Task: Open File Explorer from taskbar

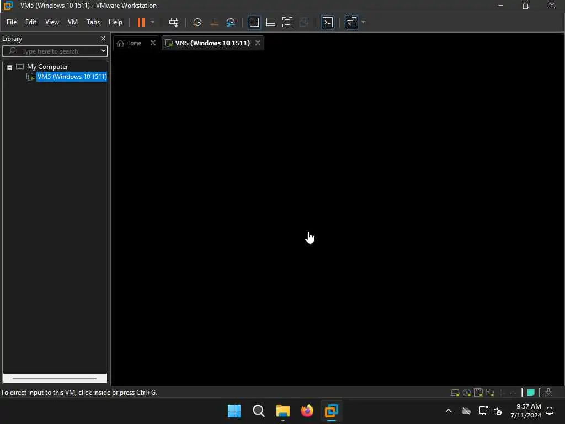Action: pyautogui.click(x=283, y=411)
